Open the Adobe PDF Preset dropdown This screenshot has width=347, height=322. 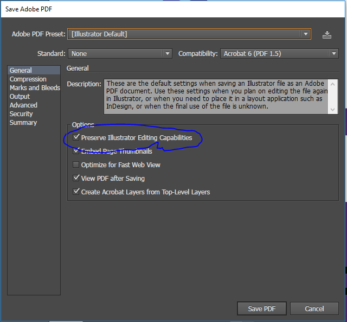(189, 34)
